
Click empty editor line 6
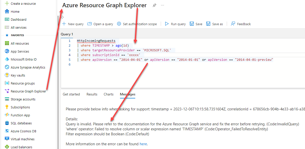pyautogui.click(x=175, y=65)
